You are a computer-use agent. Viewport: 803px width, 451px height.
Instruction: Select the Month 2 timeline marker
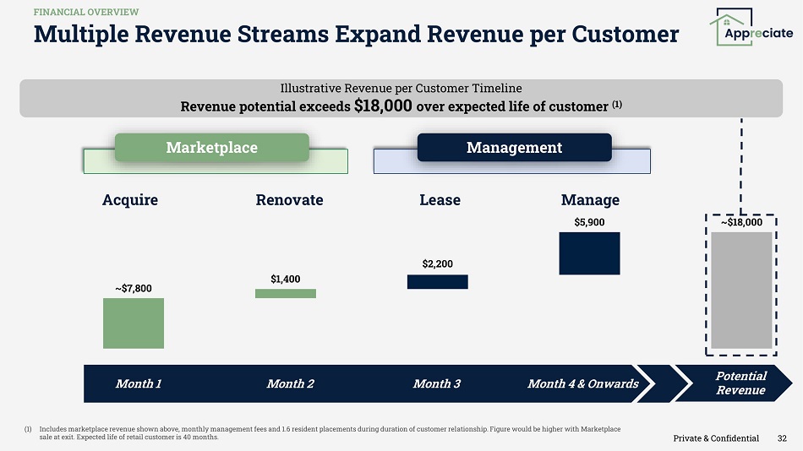coord(290,383)
